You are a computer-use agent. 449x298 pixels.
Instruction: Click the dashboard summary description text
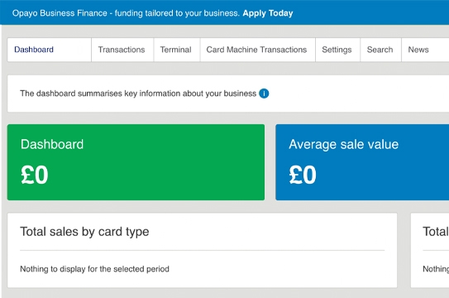pos(138,94)
